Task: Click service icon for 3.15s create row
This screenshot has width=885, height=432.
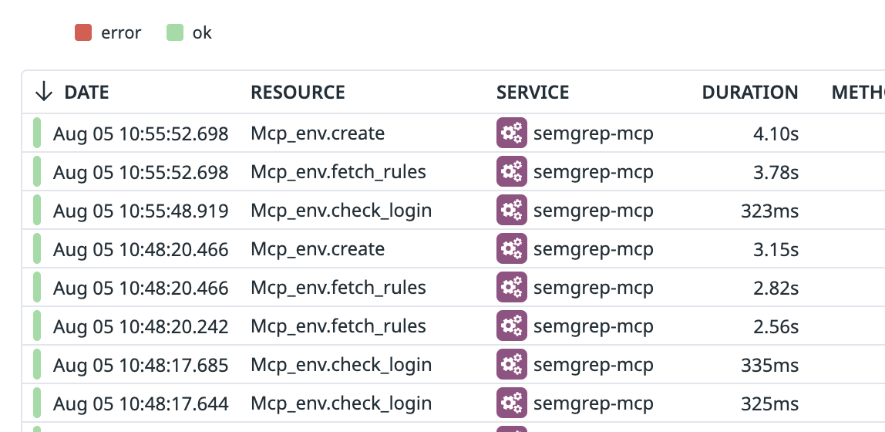Action: [511, 249]
